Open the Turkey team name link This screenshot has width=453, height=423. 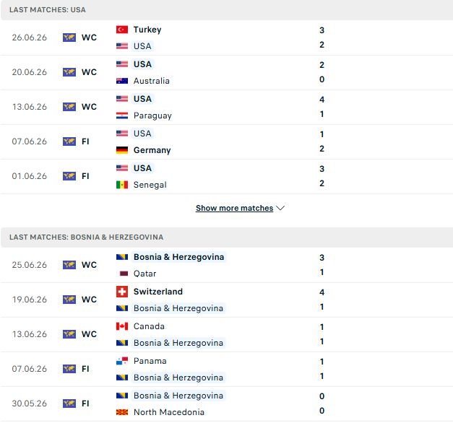147,30
